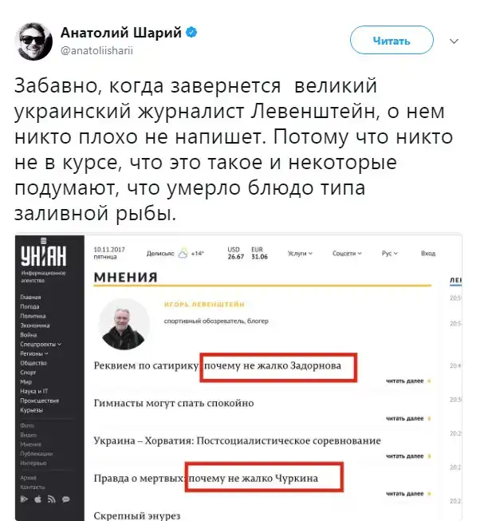488x521 pixels.
Task: Expand the Соцсети dropdown
Action: (x=347, y=253)
